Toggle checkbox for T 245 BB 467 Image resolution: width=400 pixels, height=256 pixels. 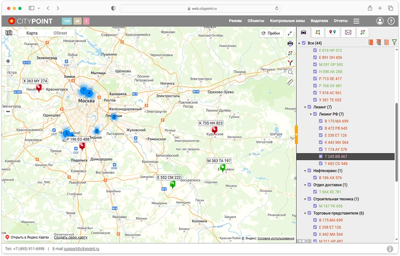tap(320, 157)
